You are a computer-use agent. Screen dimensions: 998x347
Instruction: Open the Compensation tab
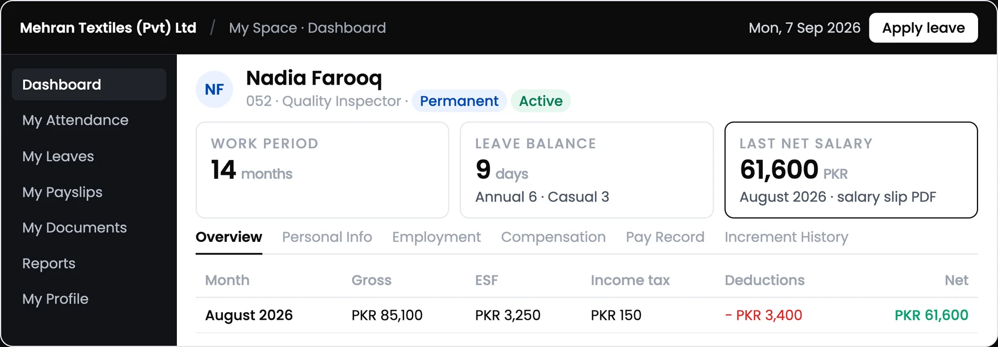(x=553, y=237)
